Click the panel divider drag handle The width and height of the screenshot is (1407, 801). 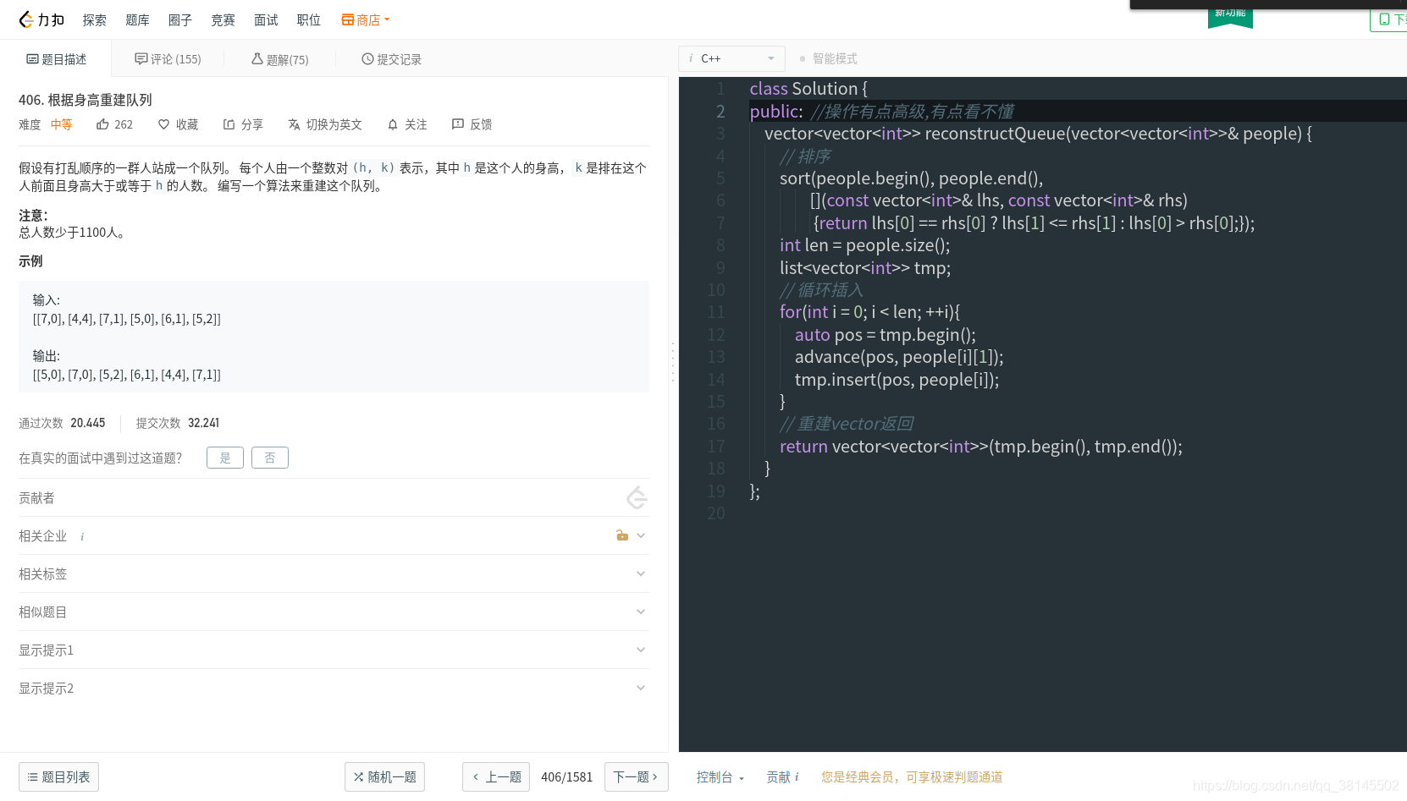pos(673,362)
